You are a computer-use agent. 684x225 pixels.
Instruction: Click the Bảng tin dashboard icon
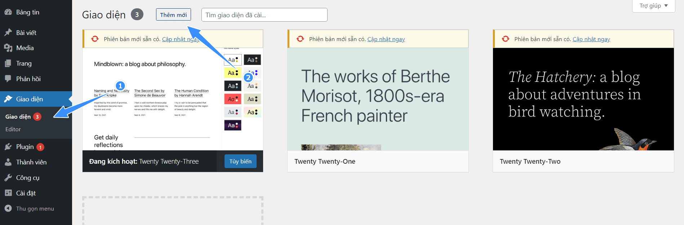(8, 12)
